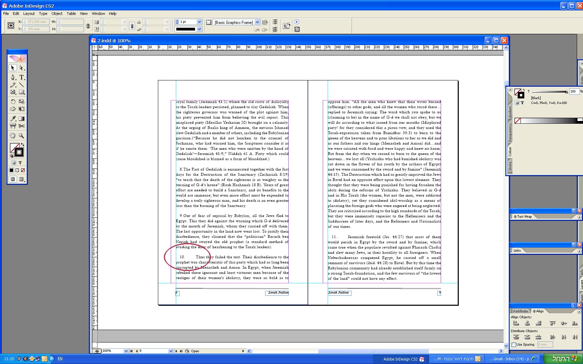Expand the Basic Graphics Frame style dropdown
The image size is (583, 364).
pos(257,22)
